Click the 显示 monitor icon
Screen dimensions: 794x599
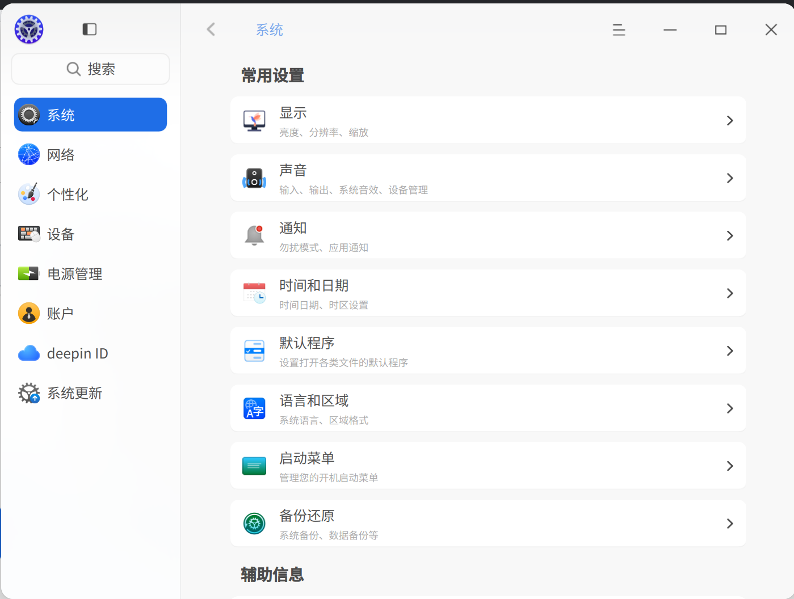tap(254, 120)
